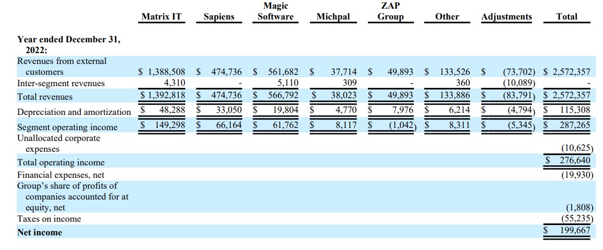603x250 pixels.
Task: Click the Adjustments column header
Action: [x=507, y=17]
